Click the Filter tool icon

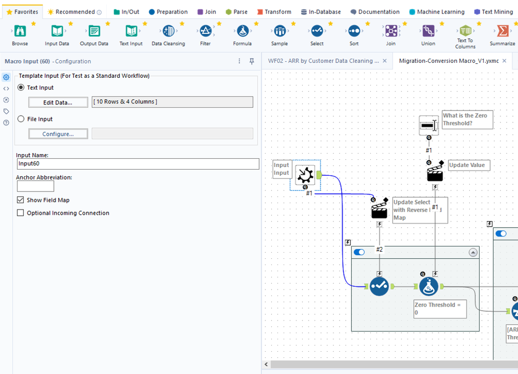tap(205, 32)
